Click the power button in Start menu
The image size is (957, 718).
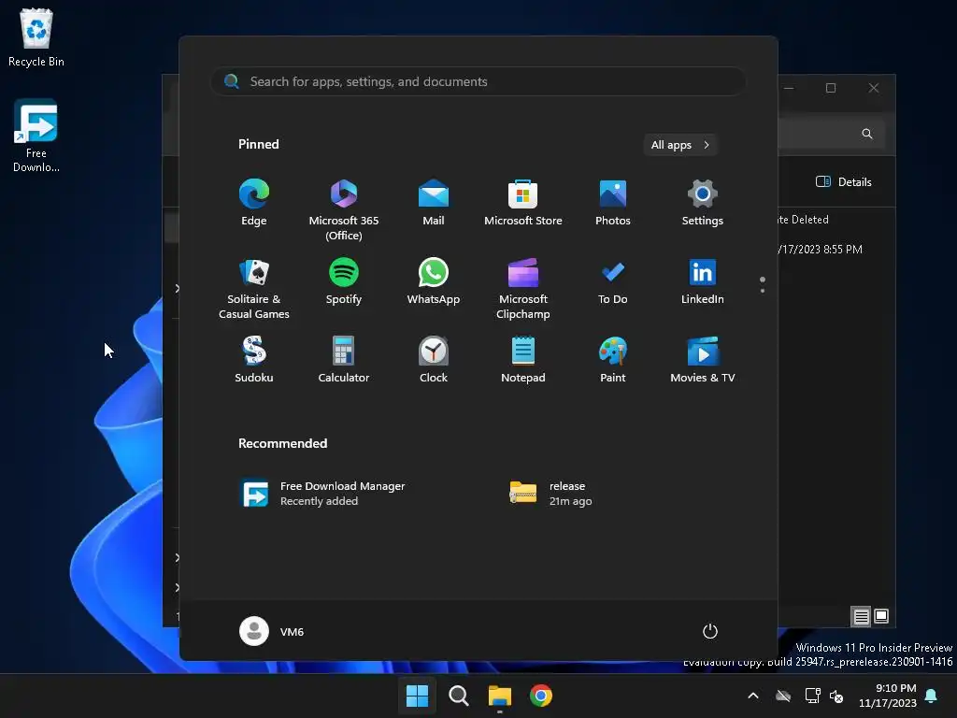710,631
